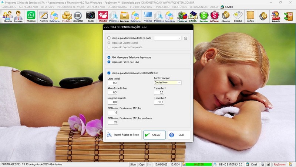Open the Recibo receipt icon
Screen dimensions: 296x167
click(x=238, y=16)
